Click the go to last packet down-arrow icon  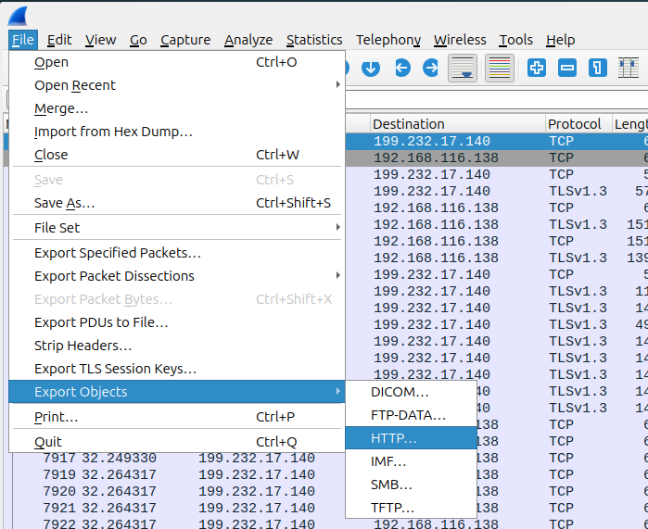371,68
